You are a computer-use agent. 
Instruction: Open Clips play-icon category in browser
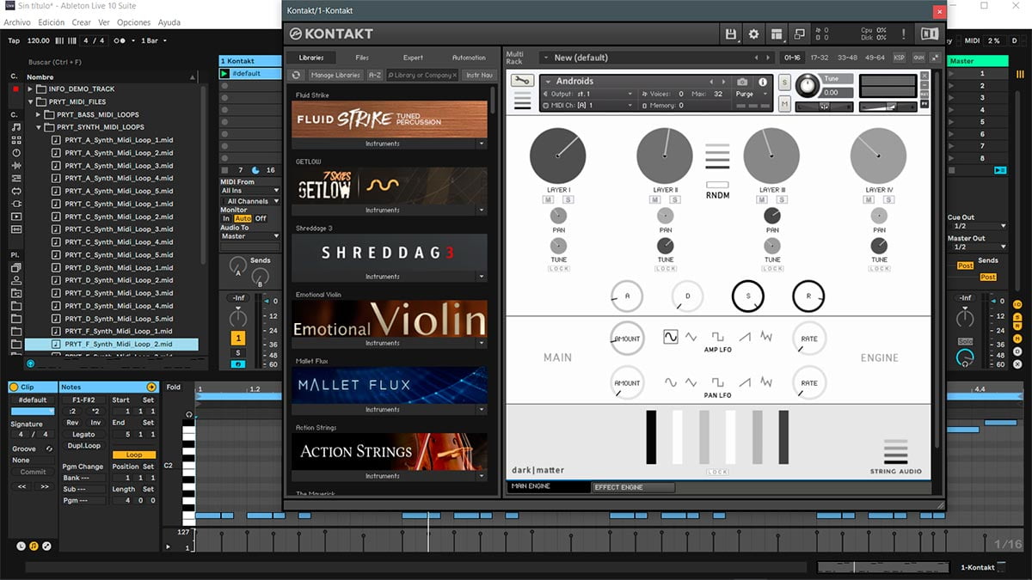coord(16,217)
